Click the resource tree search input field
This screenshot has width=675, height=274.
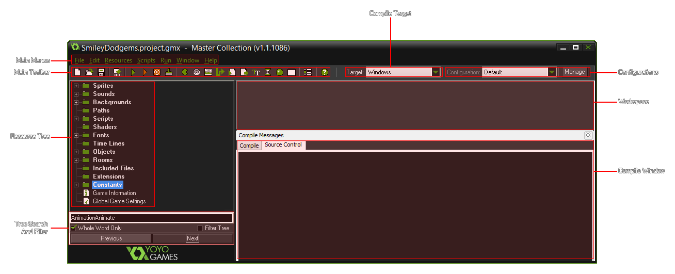tap(151, 218)
